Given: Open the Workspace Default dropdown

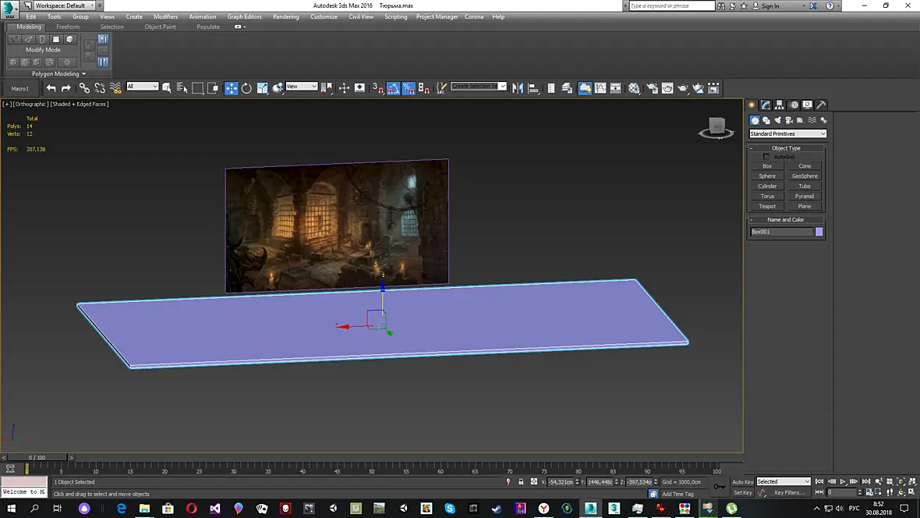Looking at the screenshot, I should [64, 5].
